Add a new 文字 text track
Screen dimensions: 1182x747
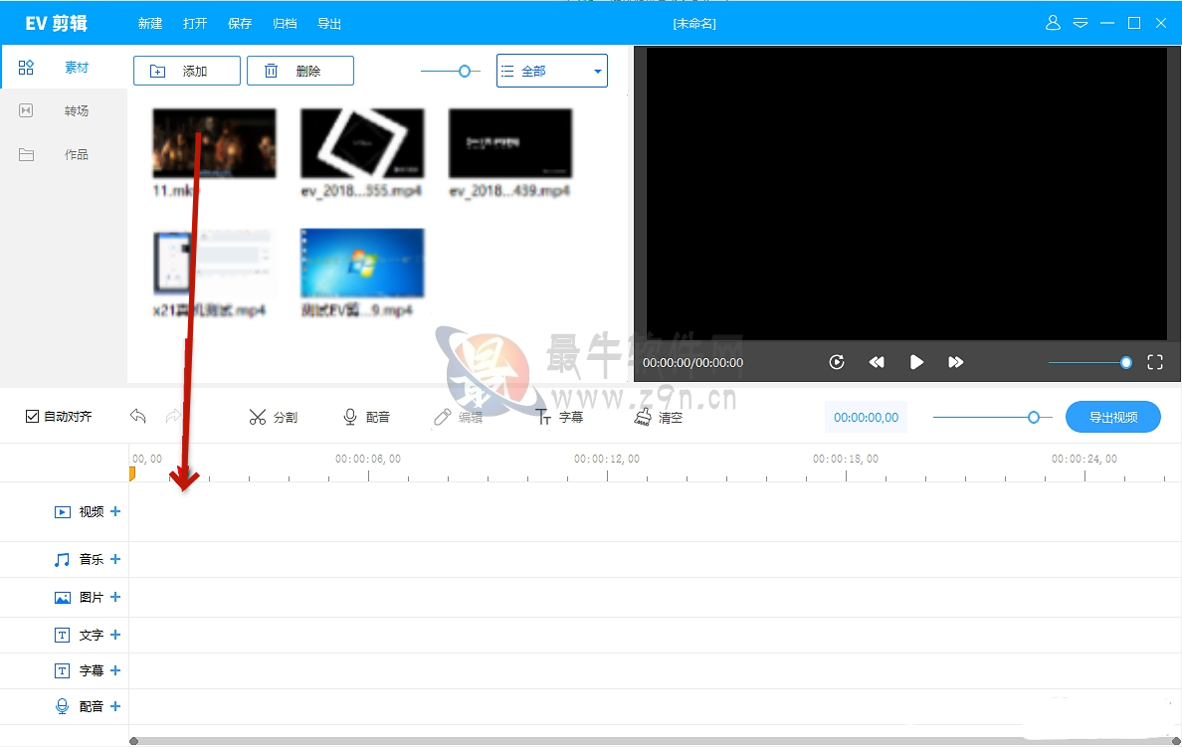[115, 635]
